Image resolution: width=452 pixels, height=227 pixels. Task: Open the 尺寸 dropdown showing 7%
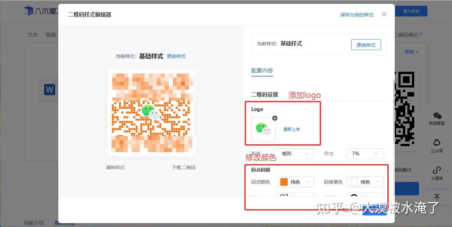coord(365,154)
